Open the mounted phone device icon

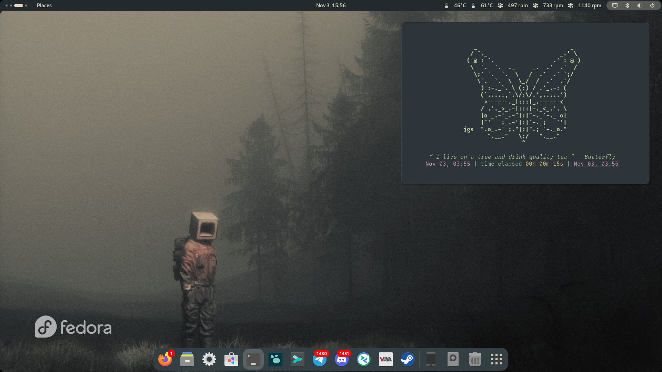[x=431, y=360]
